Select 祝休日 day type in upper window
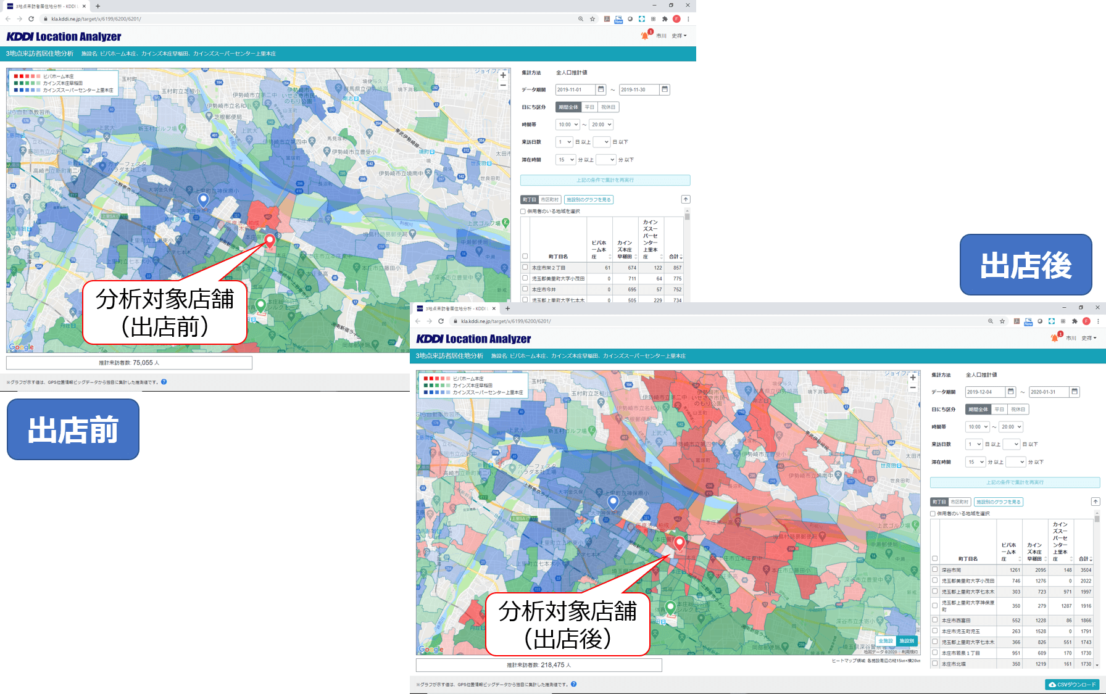1106x694 pixels. (609, 107)
